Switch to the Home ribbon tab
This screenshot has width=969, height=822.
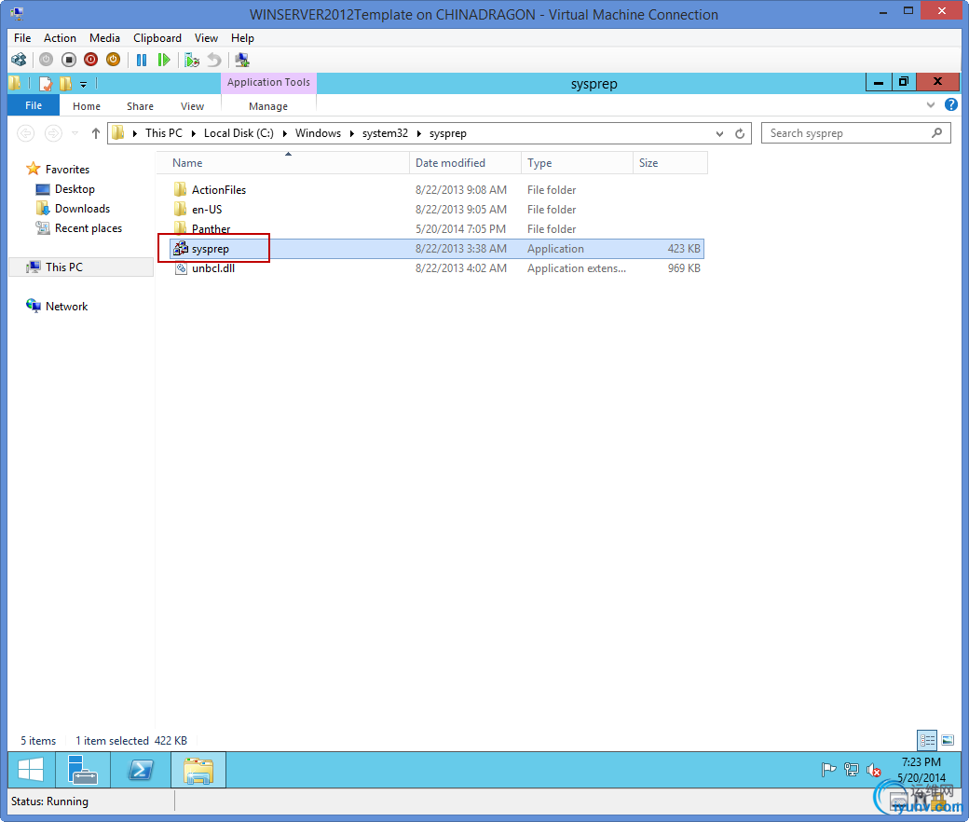click(x=87, y=106)
